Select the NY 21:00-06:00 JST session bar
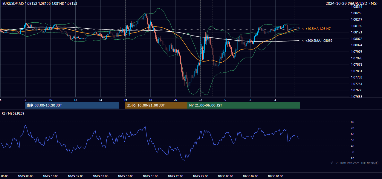The image size is (382, 179). click(244, 105)
